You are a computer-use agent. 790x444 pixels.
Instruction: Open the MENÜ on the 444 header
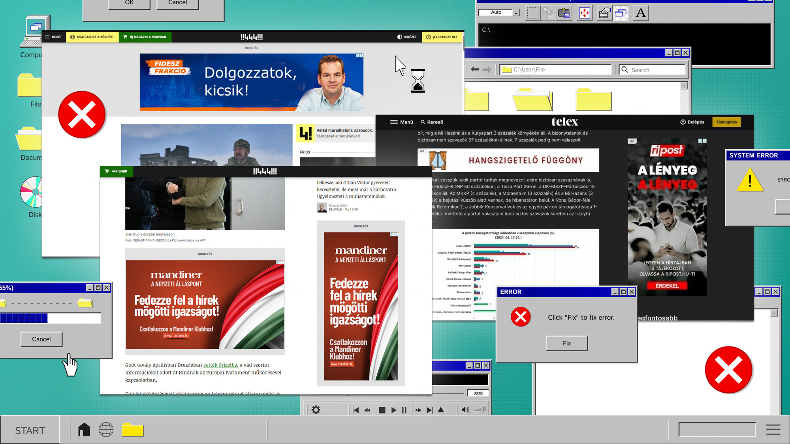[53, 37]
